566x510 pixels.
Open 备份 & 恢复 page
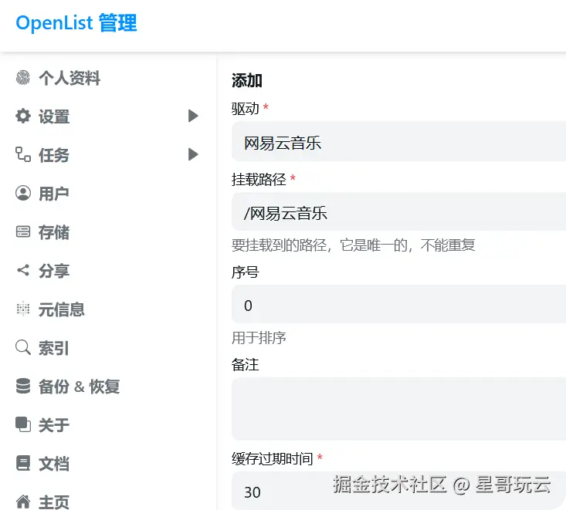click(79, 387)
